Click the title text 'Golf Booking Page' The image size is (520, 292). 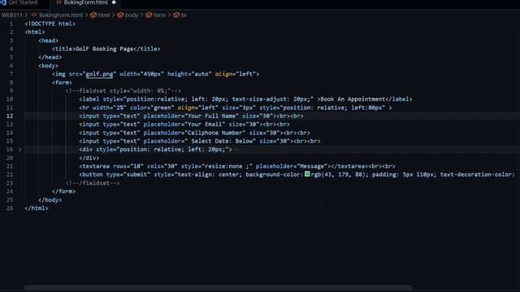105,49
